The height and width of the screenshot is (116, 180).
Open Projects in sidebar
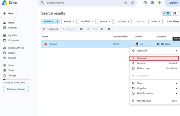(12, 28)
